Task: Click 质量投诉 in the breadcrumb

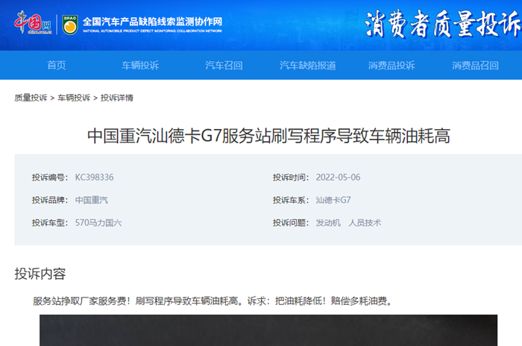Action: pos(31,98)
